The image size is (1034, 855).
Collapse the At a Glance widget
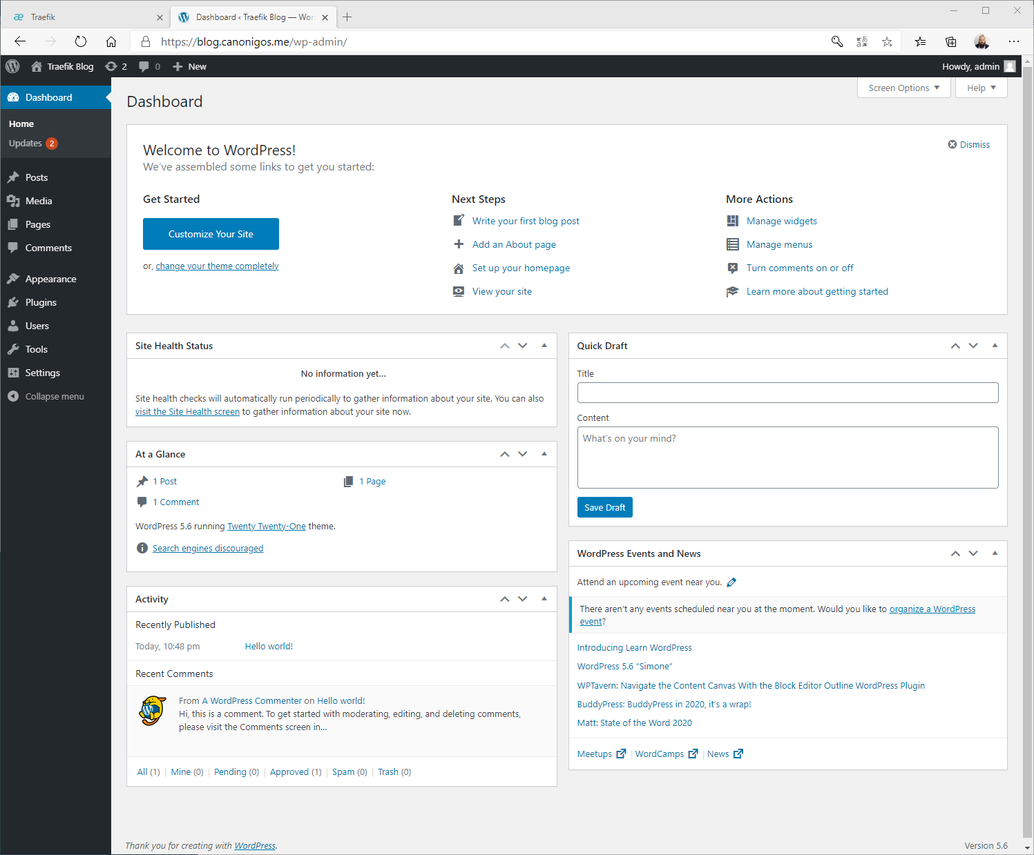(x=544, y=453)
